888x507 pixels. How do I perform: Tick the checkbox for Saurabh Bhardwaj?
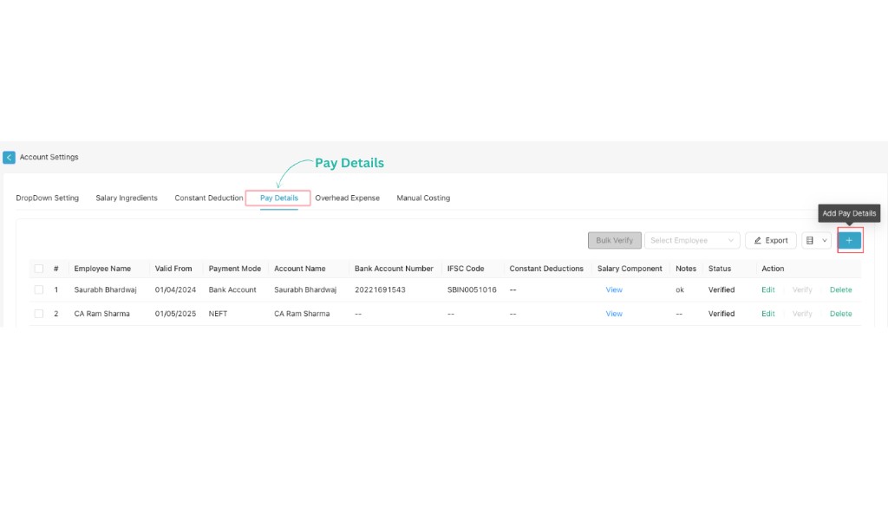37,289
